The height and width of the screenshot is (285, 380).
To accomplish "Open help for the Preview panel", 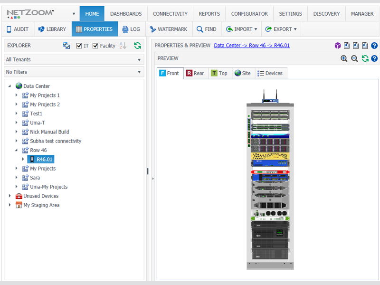I will tap(374, 58).
